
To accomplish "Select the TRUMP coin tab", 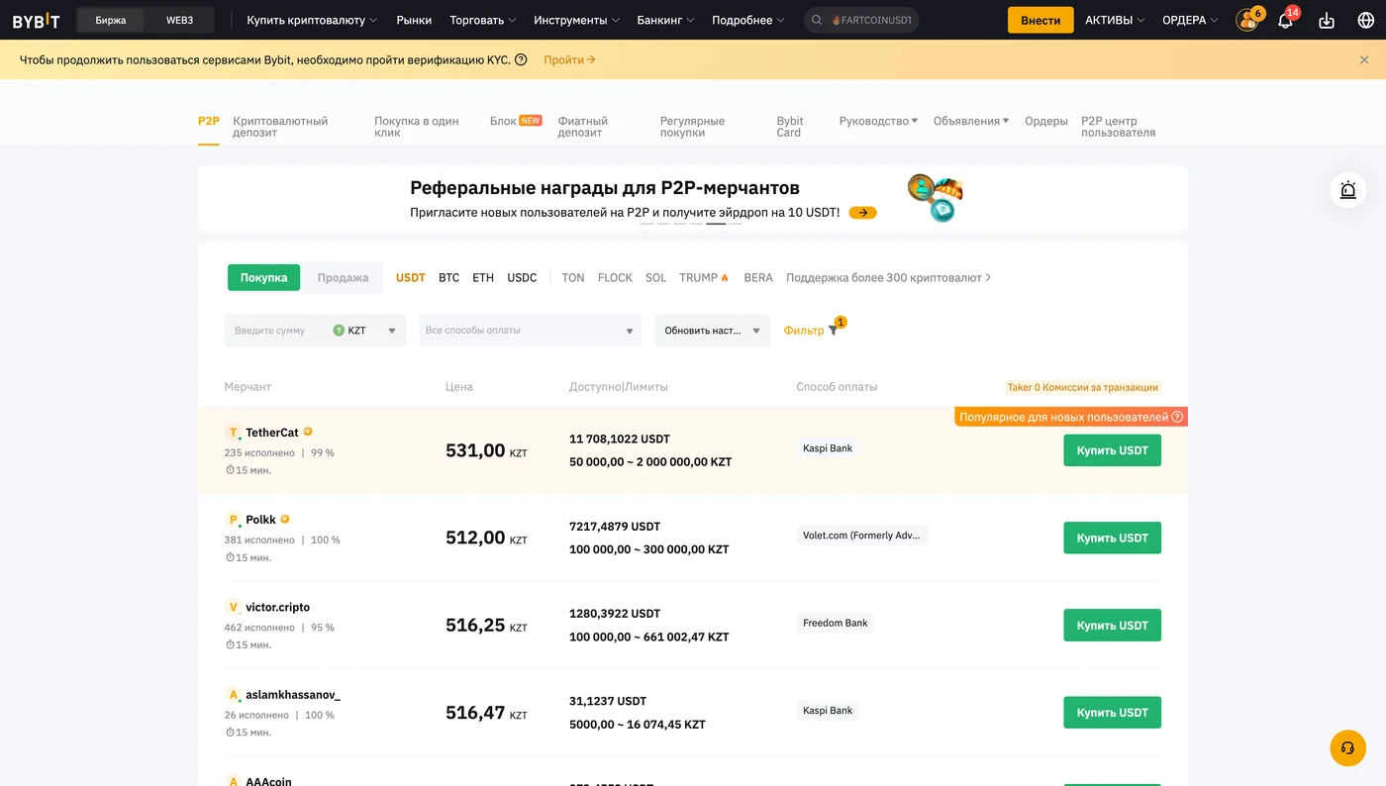I will [x=704, y=277].
